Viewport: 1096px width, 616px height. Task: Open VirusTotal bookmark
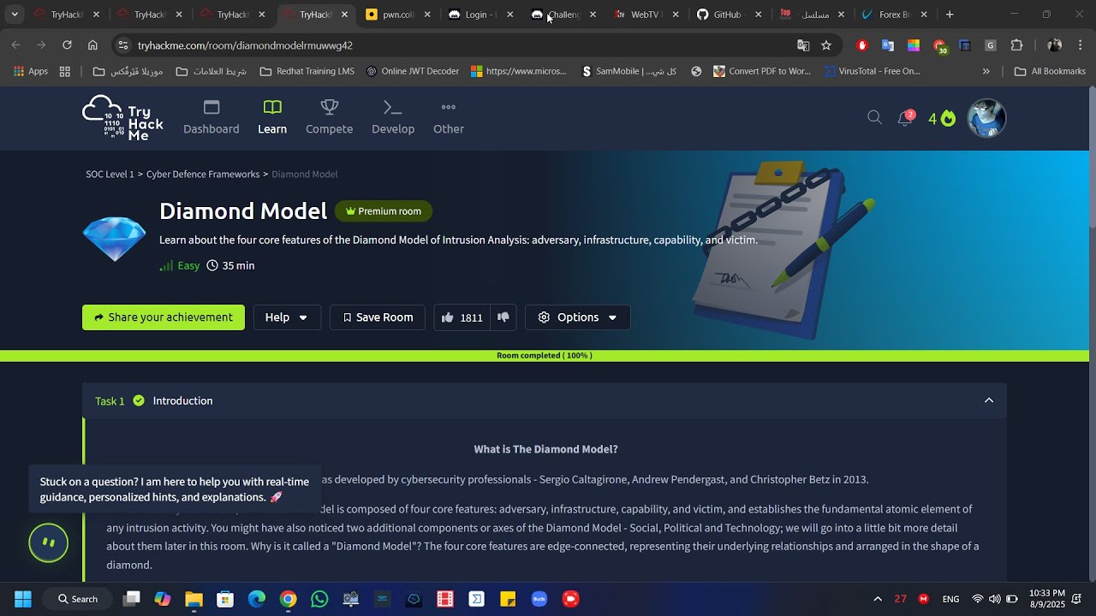coord(872,71)
